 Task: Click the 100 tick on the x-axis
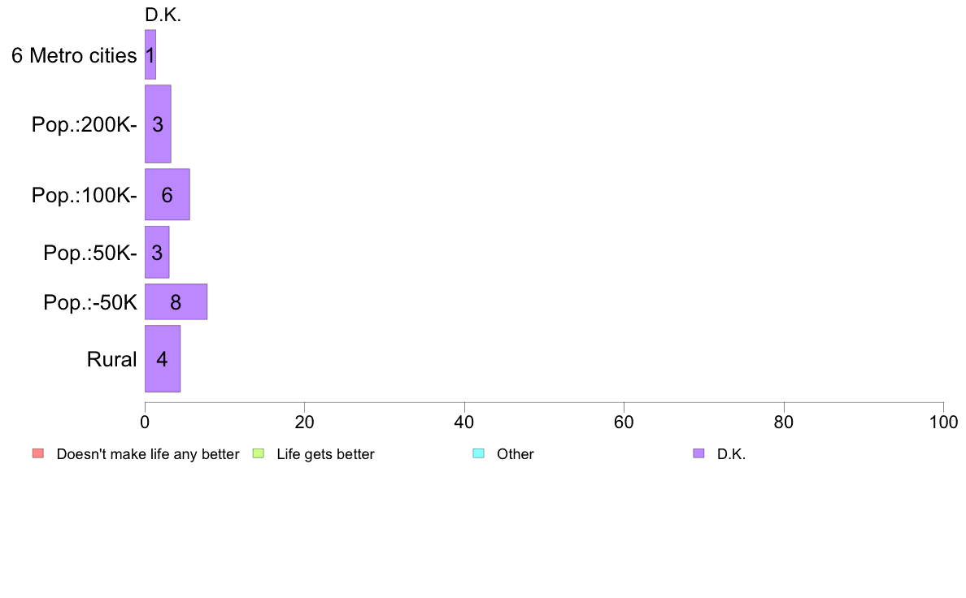pos(943,422)
